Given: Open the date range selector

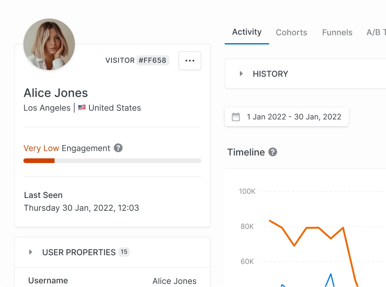Looking at the screenshot, I should tap(294, 117).
